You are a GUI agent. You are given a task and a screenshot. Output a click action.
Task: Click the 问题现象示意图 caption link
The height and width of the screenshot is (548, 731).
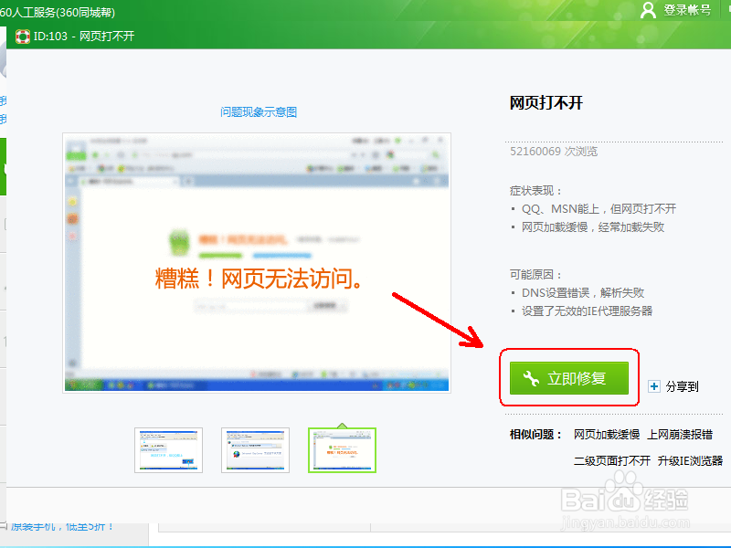click(x=255, y=111)
